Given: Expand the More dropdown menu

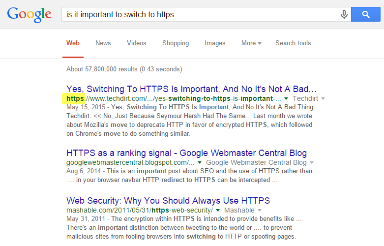Looking at the screenshot, I should pos(251,43).
